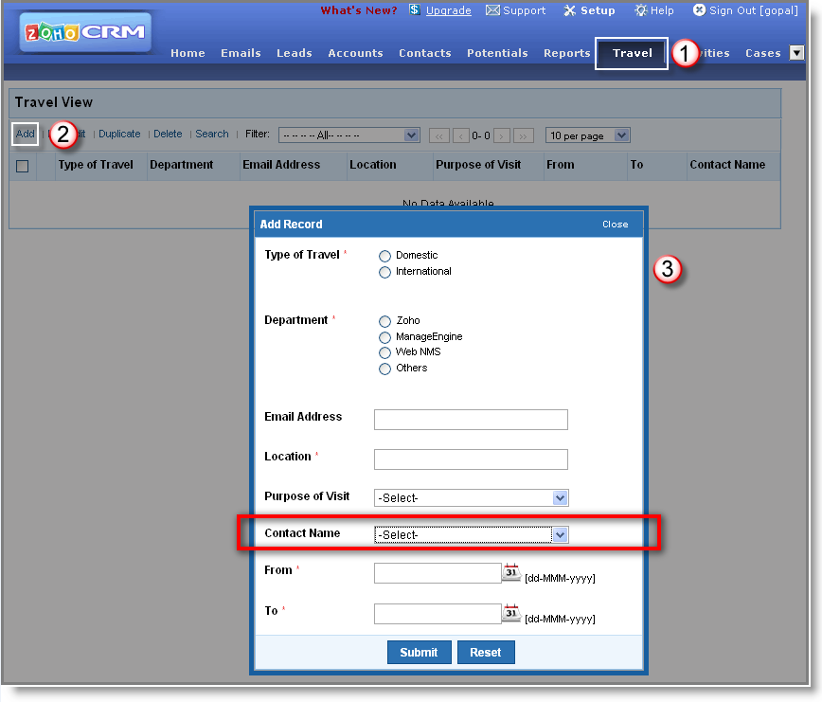Go to next page arrow
The width and height of the screenshot is (822, 702).
[x=502, y=135]
